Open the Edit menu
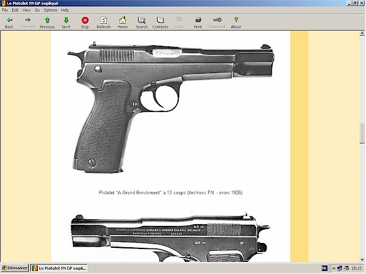This screenshot has width=366, height=274. pos(15,10)
